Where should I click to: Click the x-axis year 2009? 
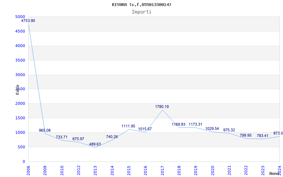[x=45, y=170]
